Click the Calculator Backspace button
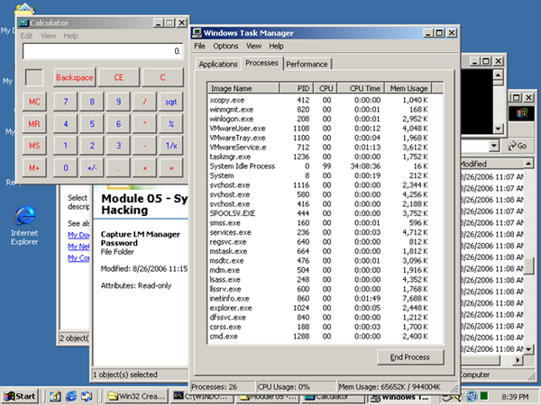This screenshot has width=541, height=405. pyautogui.click(x=74, y=77)
